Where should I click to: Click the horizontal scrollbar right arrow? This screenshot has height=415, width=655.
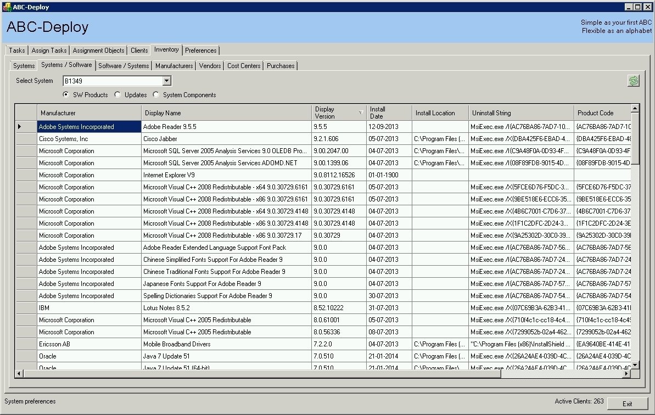point(628,373)
